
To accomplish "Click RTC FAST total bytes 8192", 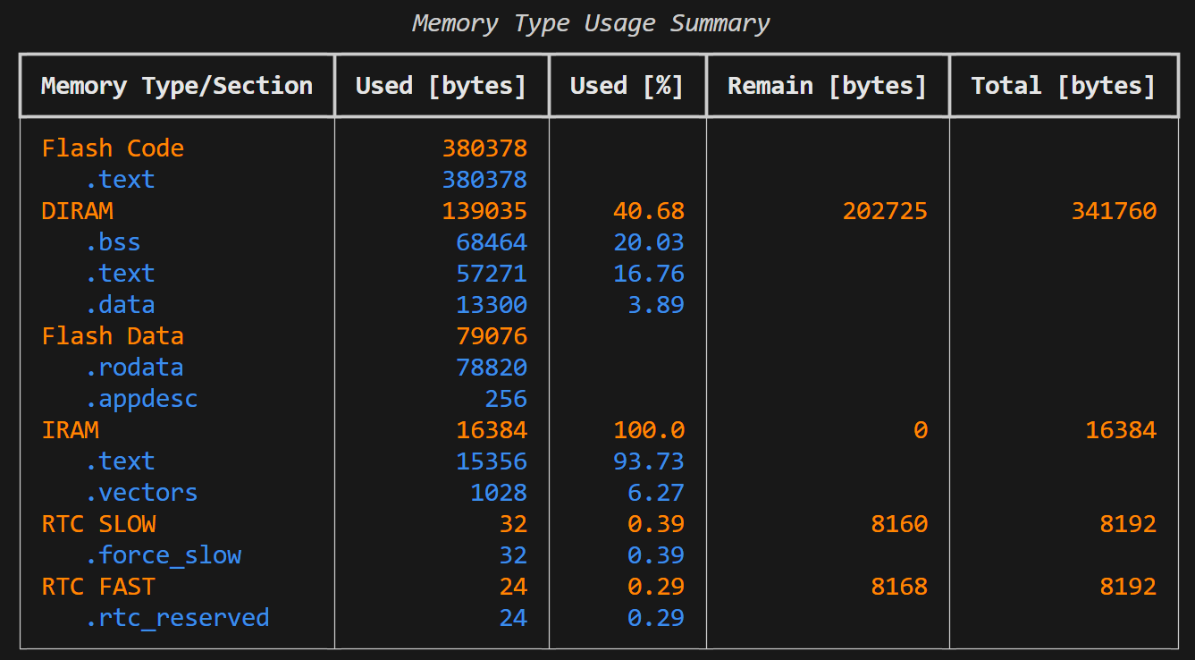I will pos(1128,587).
